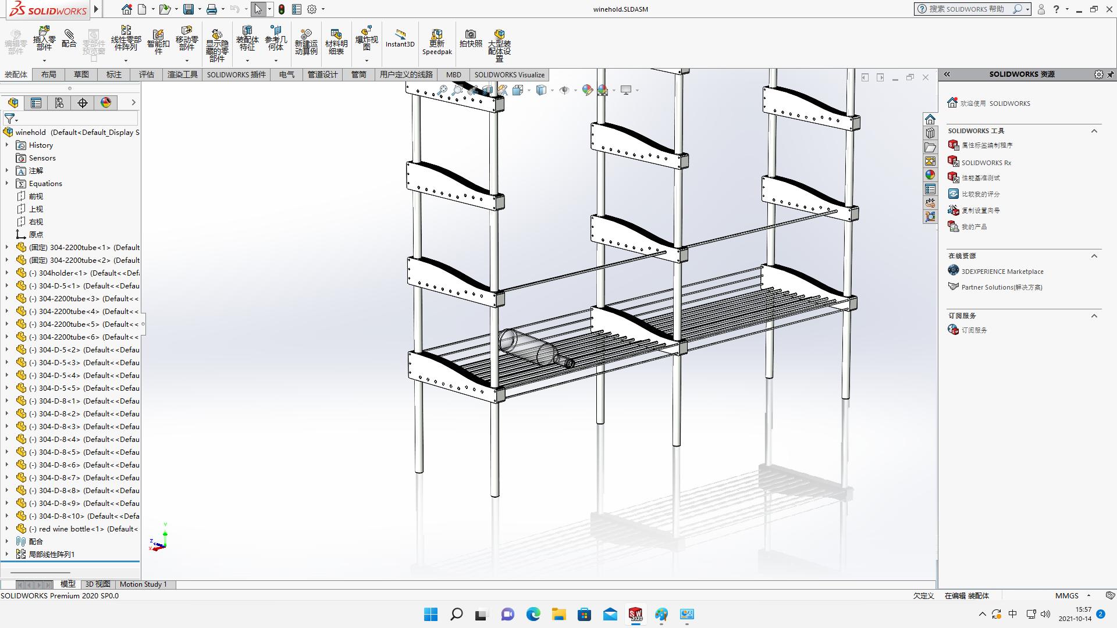Switch to the ConfigurationManager tab
Image resolution: width=1117 pixels, height=628 pixels.
[59, 103]
